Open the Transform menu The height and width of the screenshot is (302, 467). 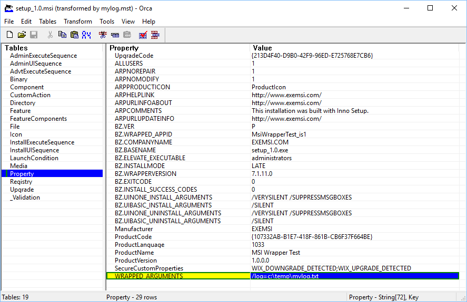click(78, 22)
